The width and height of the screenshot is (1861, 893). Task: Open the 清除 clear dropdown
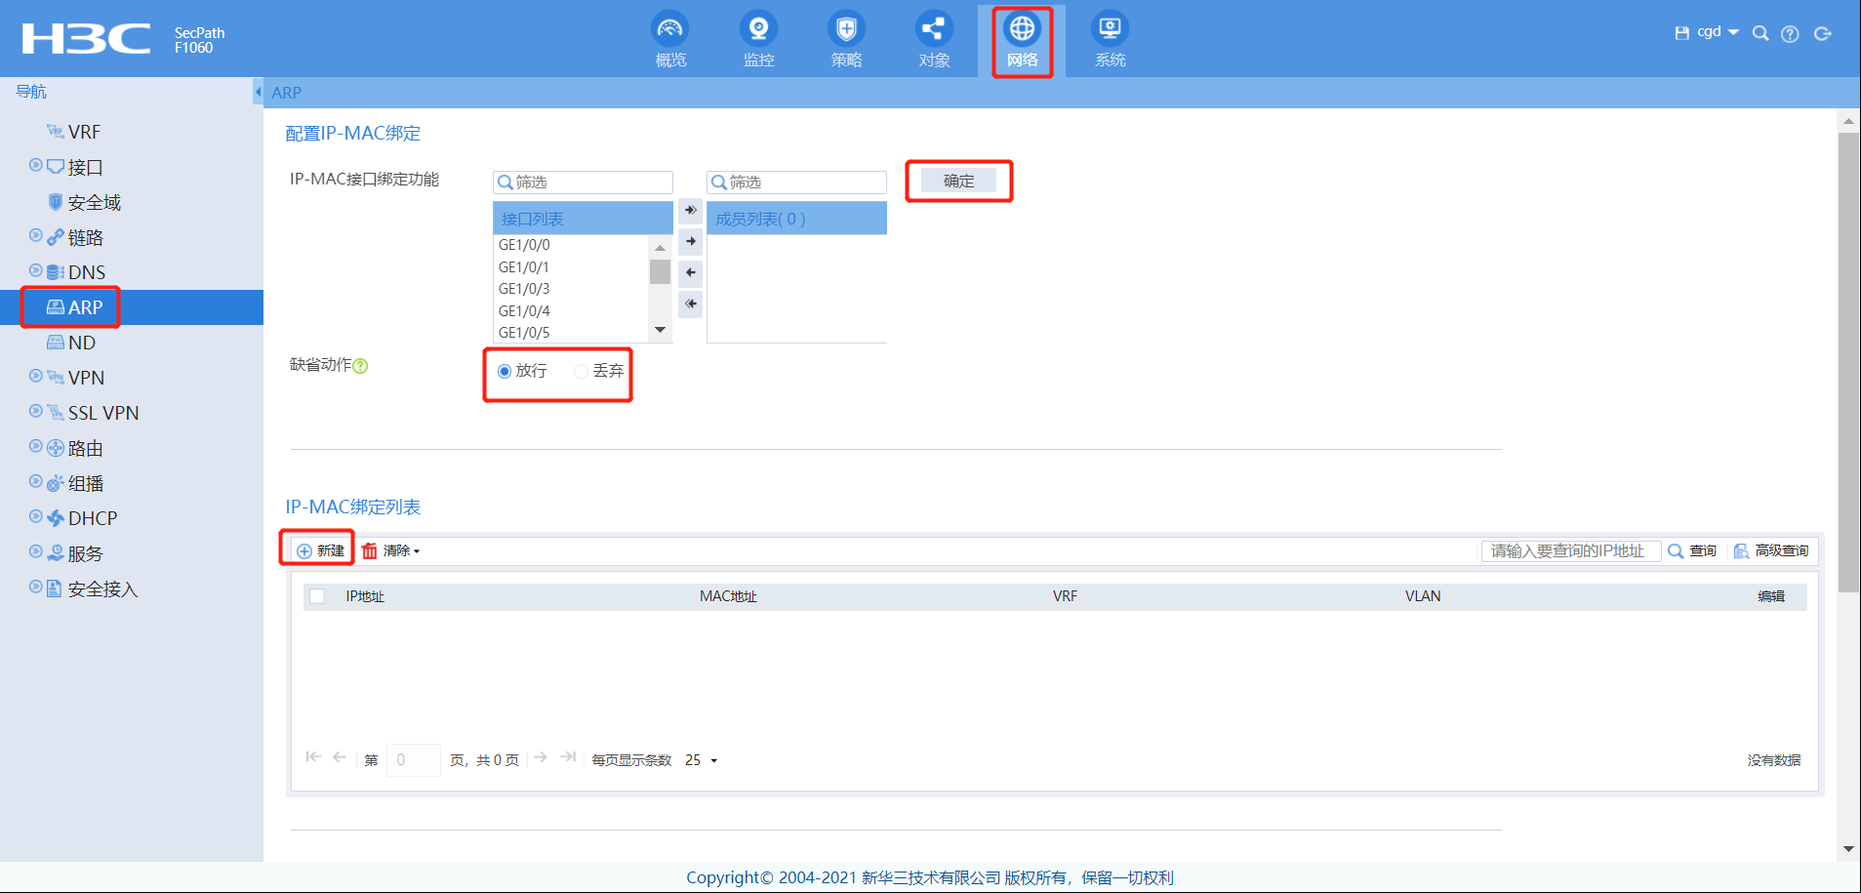[391, 550]
